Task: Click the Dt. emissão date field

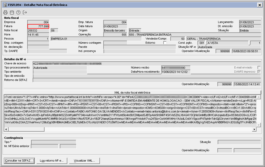Action: click(250, 26)
